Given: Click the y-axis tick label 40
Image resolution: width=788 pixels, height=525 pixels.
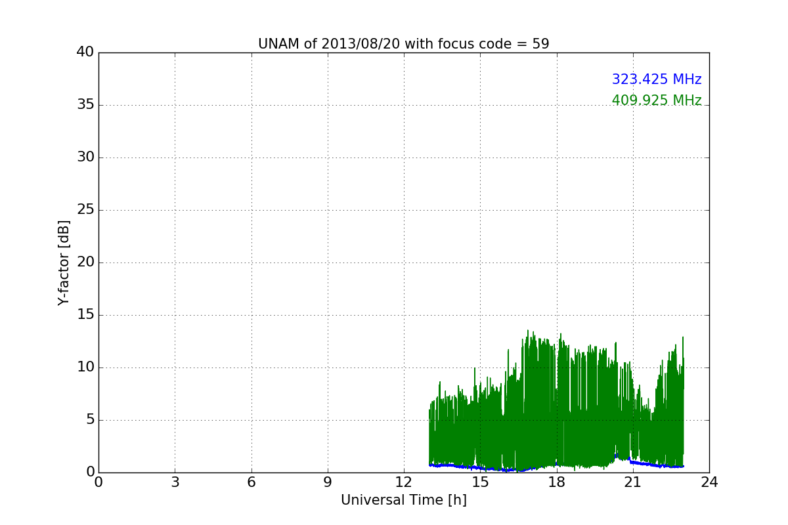Looking at the screenshot, I should click(x=85, y=52).
